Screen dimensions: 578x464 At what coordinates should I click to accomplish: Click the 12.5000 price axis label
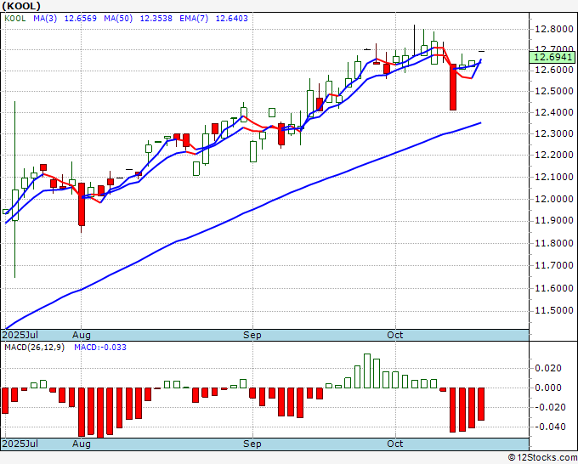554,91
